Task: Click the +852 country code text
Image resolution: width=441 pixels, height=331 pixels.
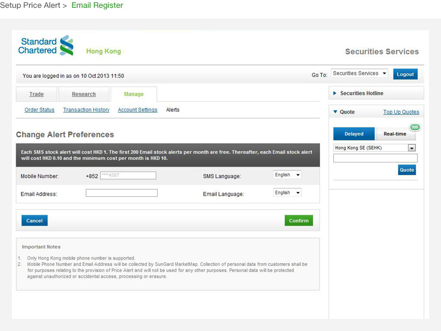Action: click(x=92, y=176)
